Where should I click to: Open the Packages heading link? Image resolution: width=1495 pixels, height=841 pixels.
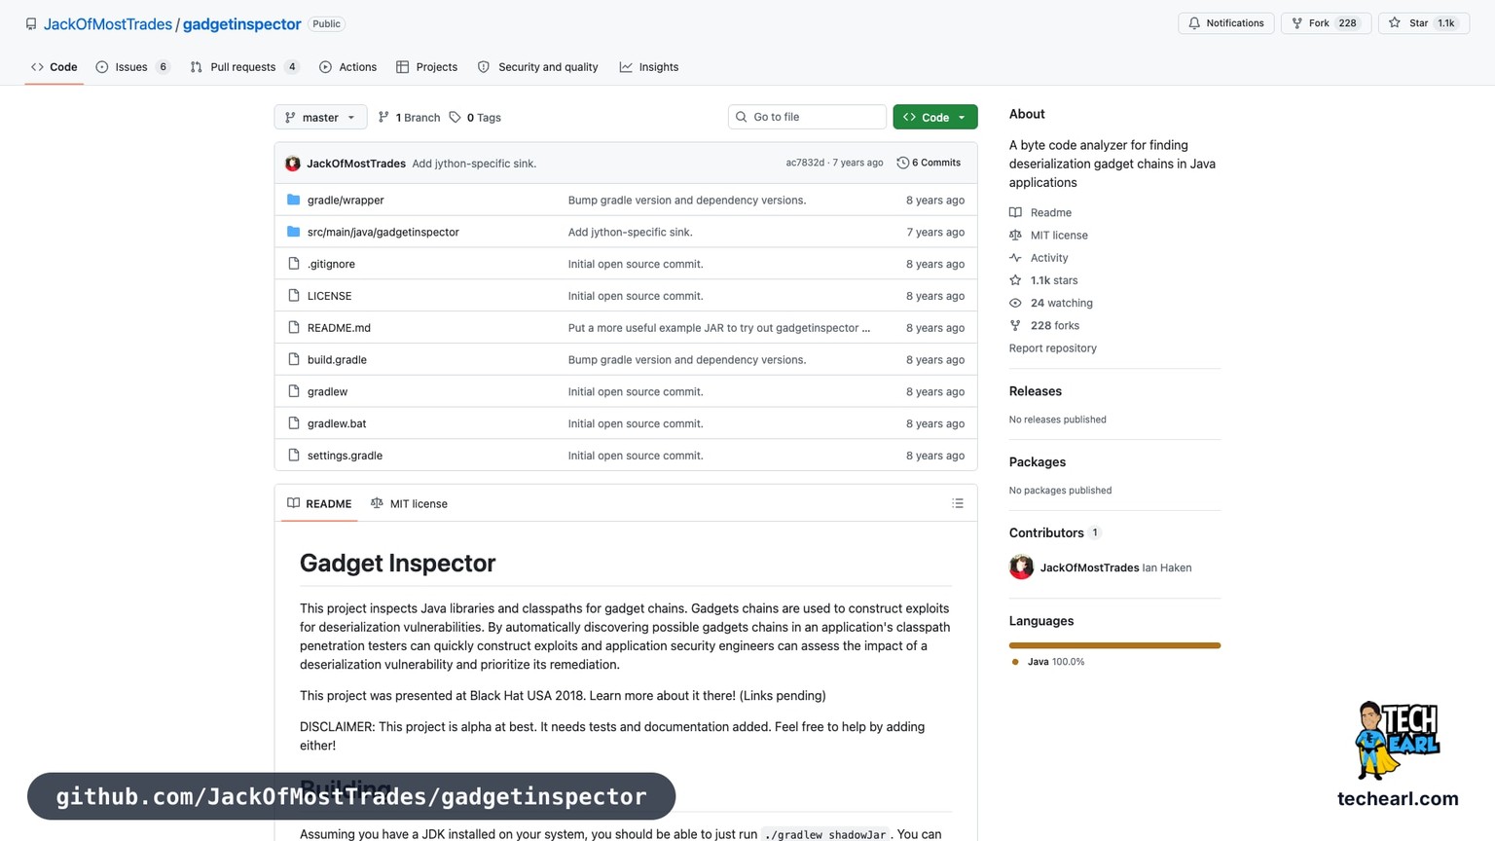(1038, 462)
